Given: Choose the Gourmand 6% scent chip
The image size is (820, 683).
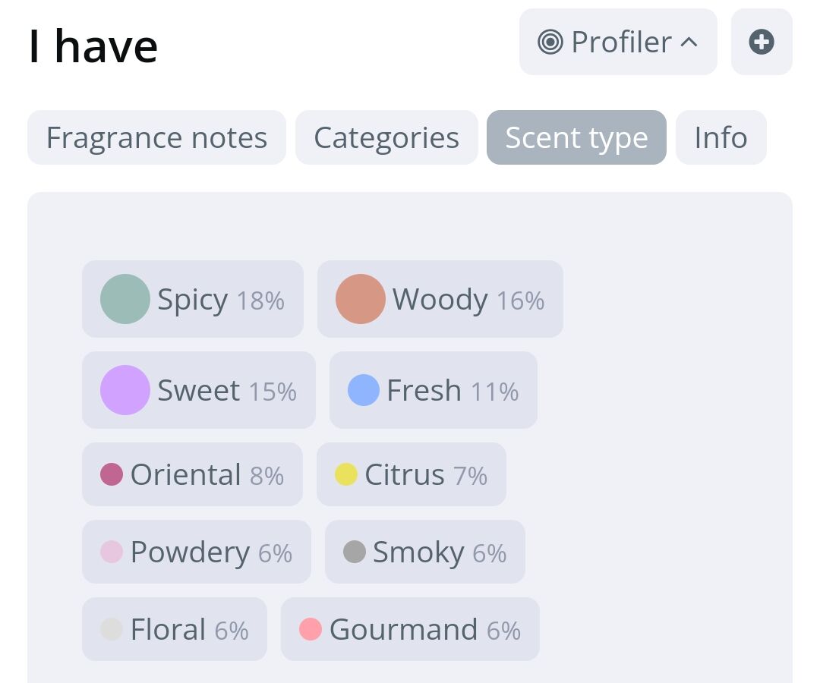Looking at the screenshot, I should pyautogui.click(x=410, y=629).
